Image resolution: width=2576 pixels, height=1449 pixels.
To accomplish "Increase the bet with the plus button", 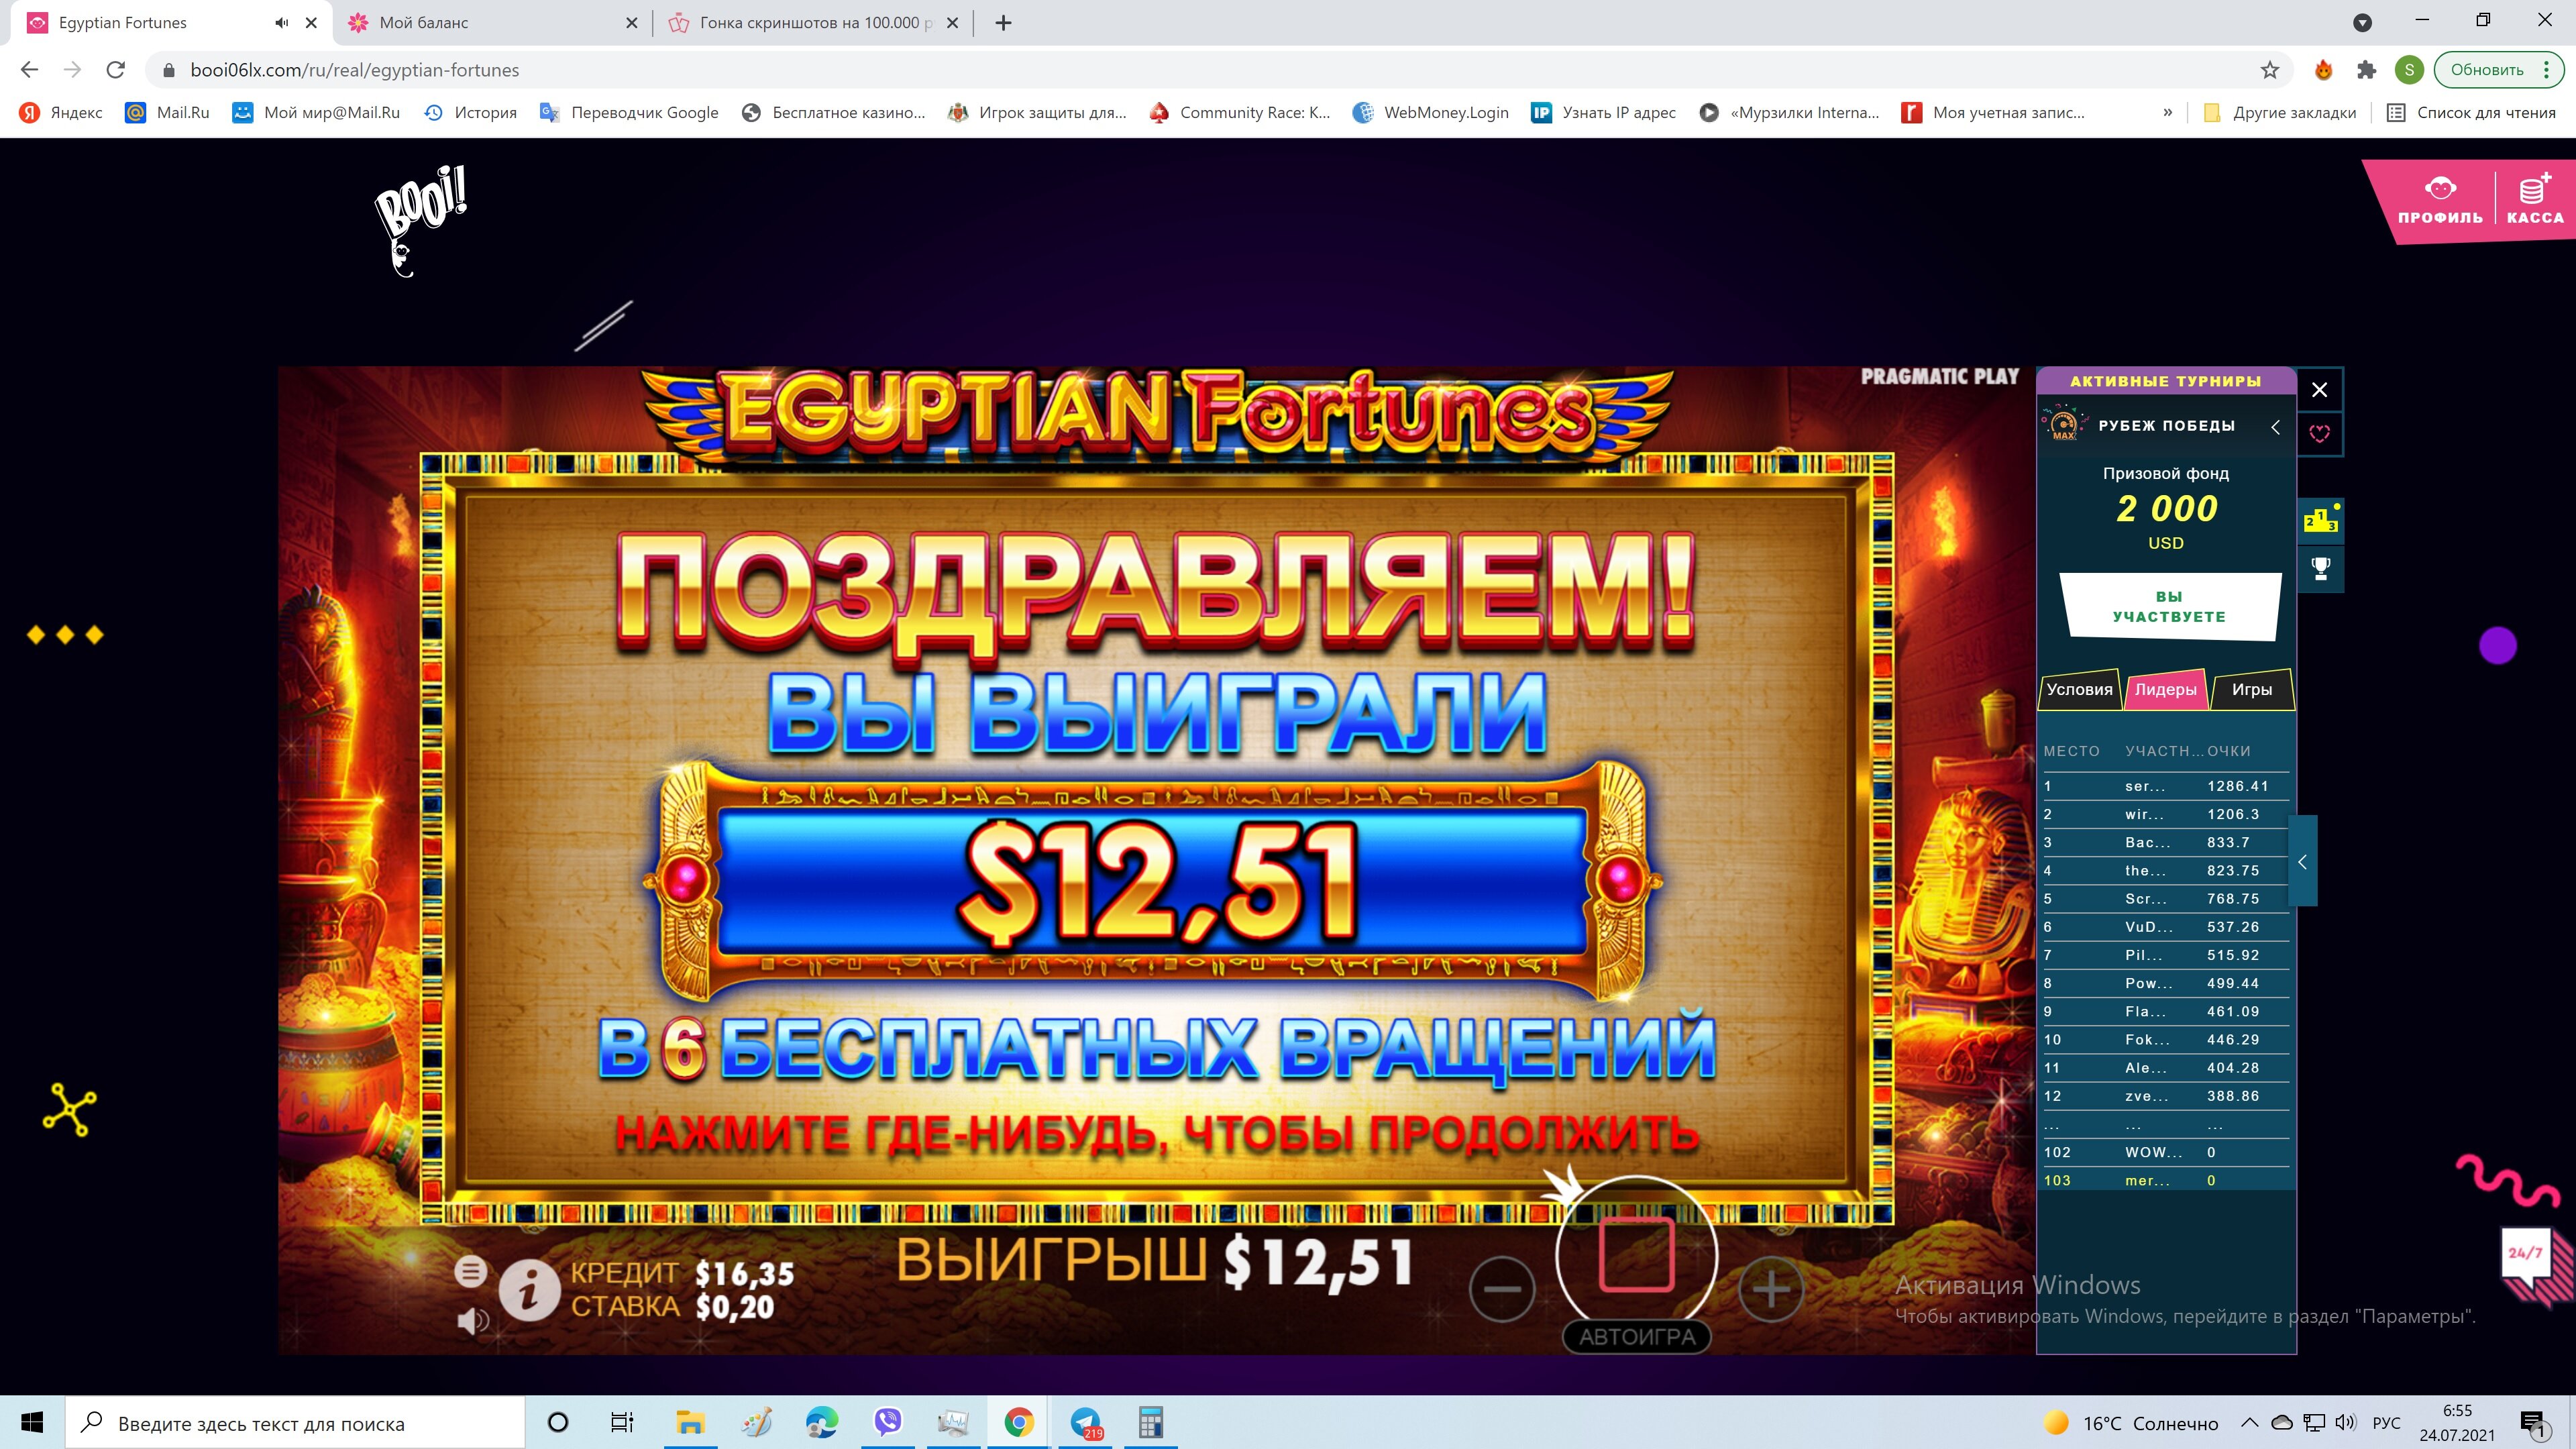I will tap(1771, 1289).
